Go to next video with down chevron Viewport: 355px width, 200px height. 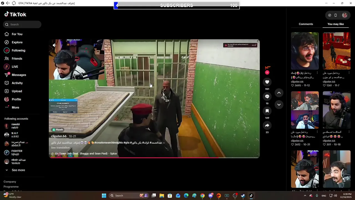(279, 105)
